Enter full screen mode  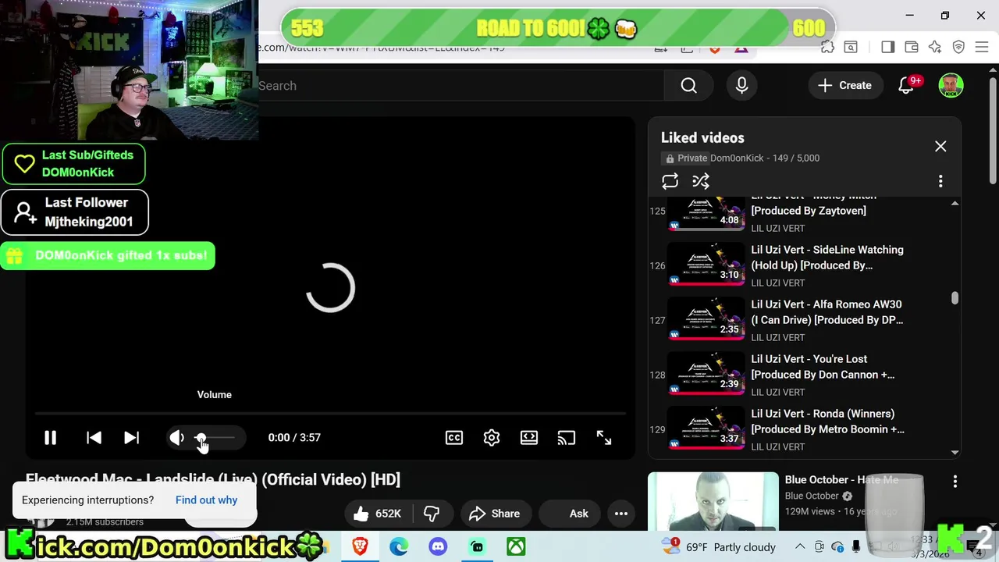(604, 438)
